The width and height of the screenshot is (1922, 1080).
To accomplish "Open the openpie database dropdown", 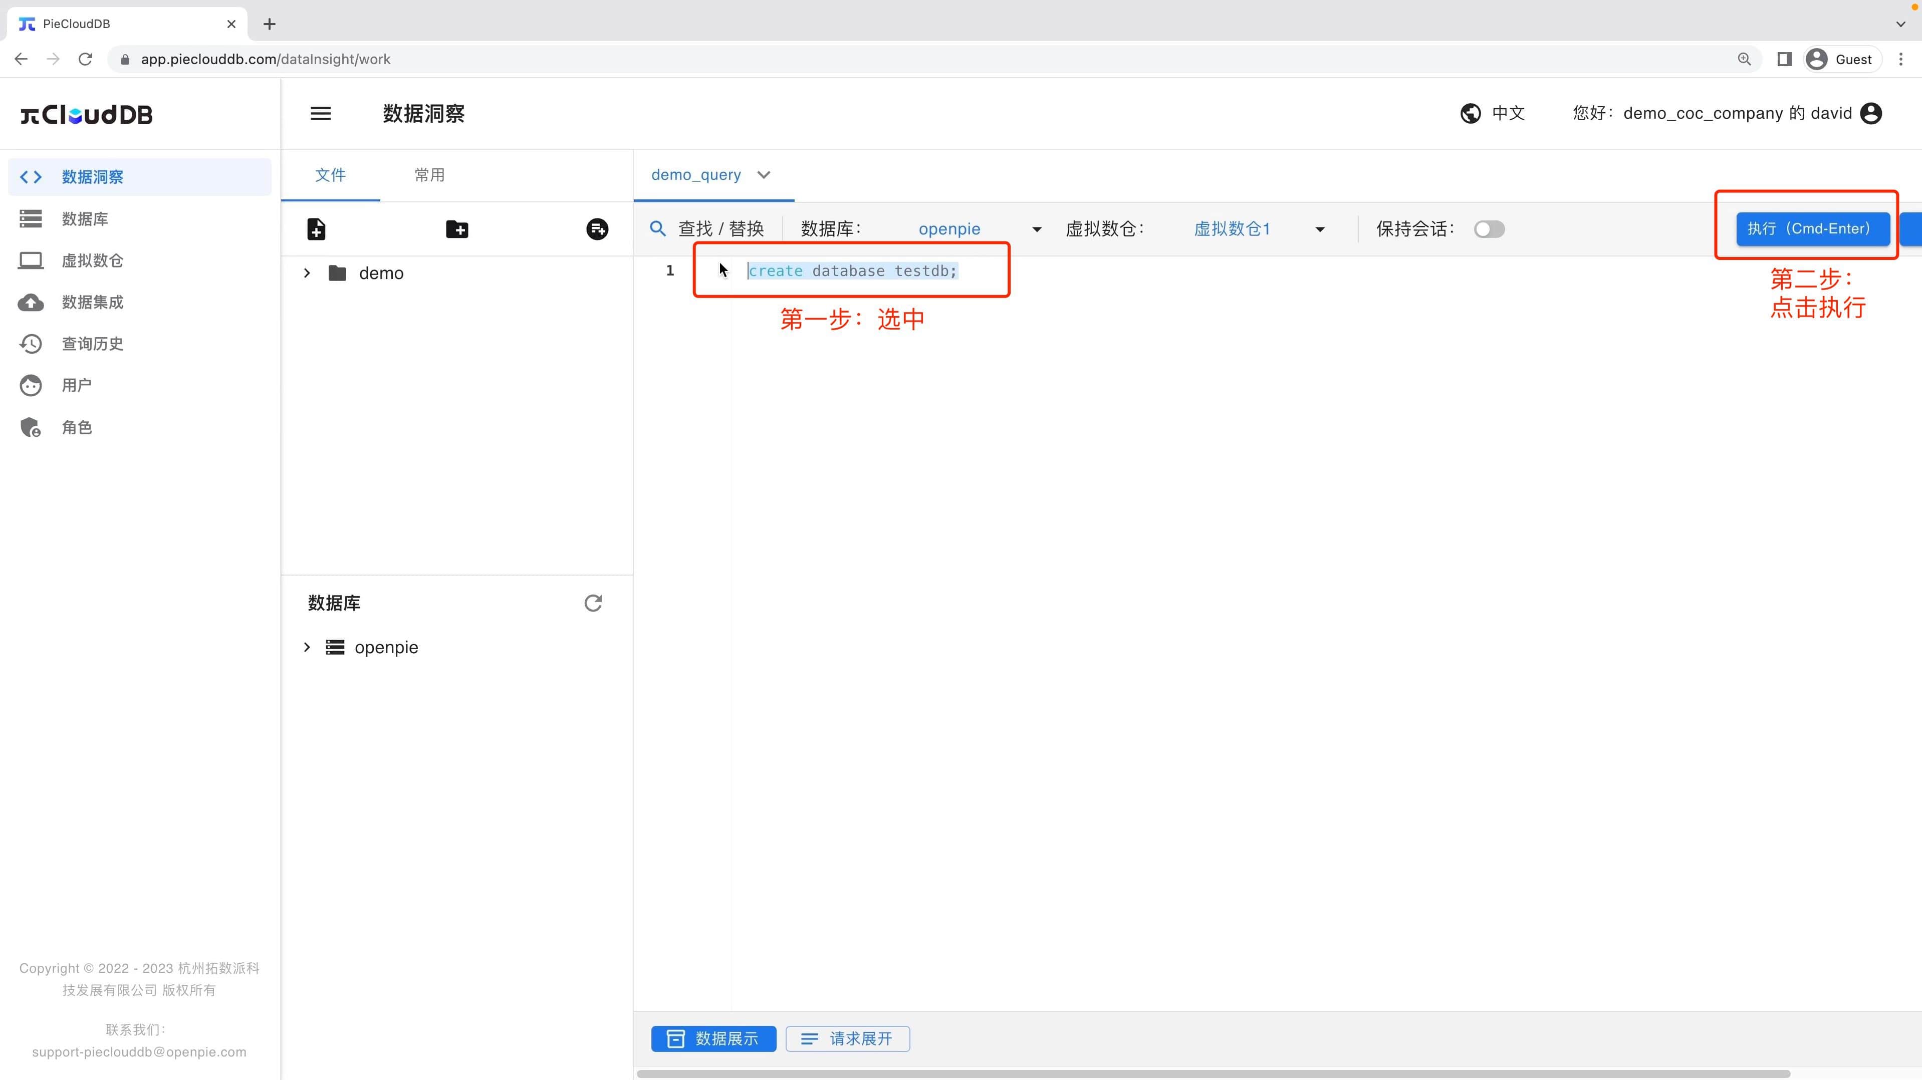I will pos(1036,229).
